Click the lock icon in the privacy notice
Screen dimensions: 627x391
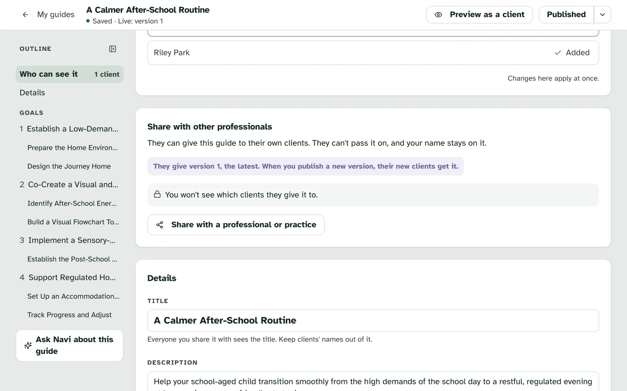(x=157, y=194)
